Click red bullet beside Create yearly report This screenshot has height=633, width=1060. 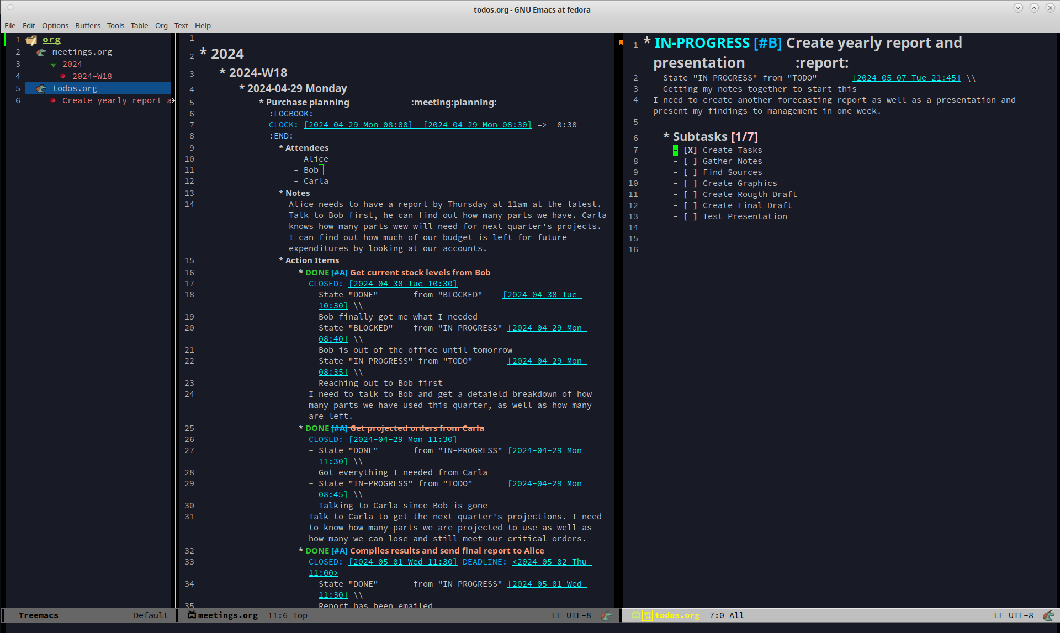[52, 100]
